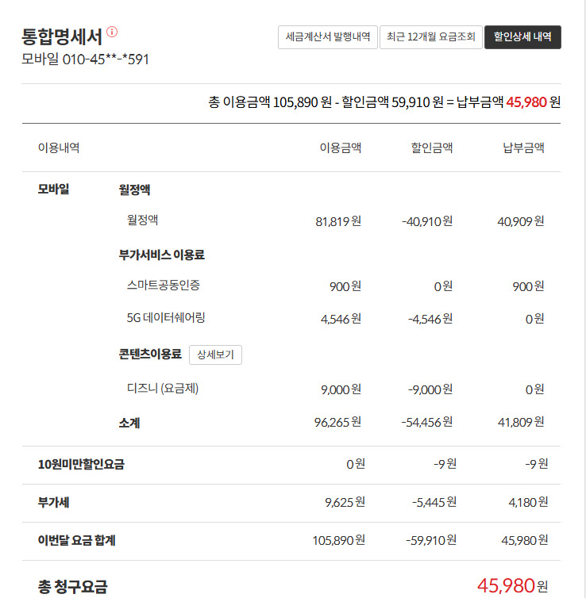Viewport: 586px width, 598px height.
Task: Select the 할인상세 내역 button
Action: tap(522, 37)
